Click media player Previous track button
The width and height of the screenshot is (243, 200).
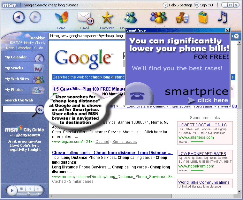coord(30,189)
